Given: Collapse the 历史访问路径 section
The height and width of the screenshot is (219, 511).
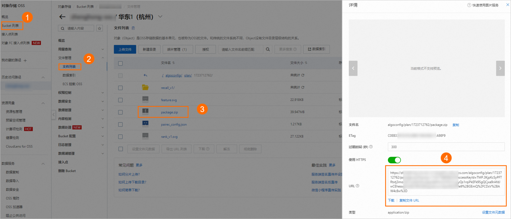Looking at the screenshot, I should click(43, 77).
